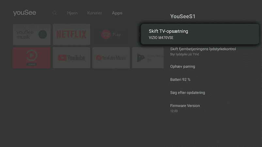Launch the DR TV red app tile
Screen dimensions: 262x147
[32, 58]
